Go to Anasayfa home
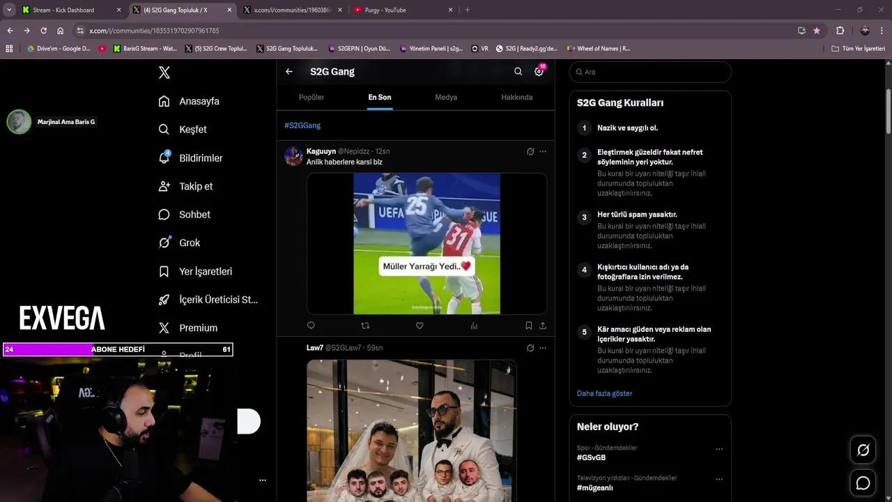Image resolution: width=892 pixels, height=502 pixels. 189,101
